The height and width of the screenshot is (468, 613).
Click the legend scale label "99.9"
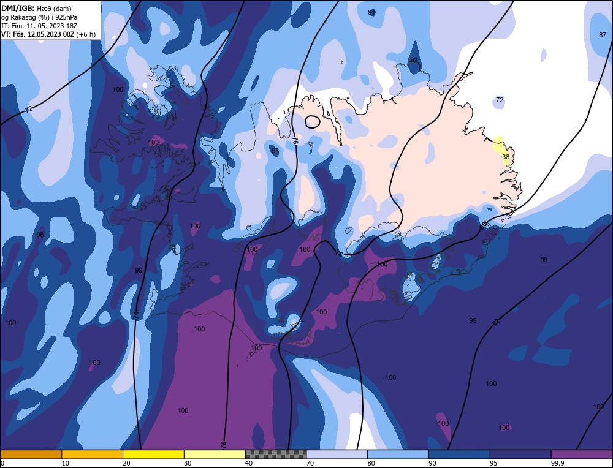point(557,463)
